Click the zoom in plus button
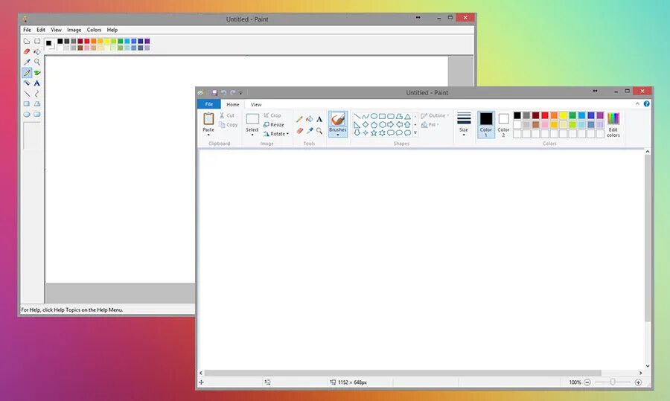The width and height of the screenshot is (670, 401). 638,382
